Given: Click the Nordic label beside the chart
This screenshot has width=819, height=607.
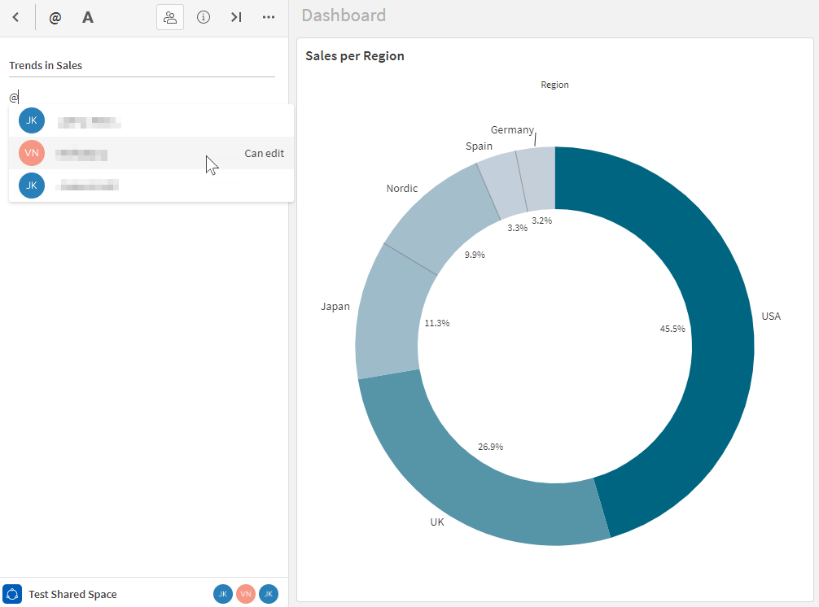Looking at the screenshot, I should pyautogui.click(x=401, y=189).
